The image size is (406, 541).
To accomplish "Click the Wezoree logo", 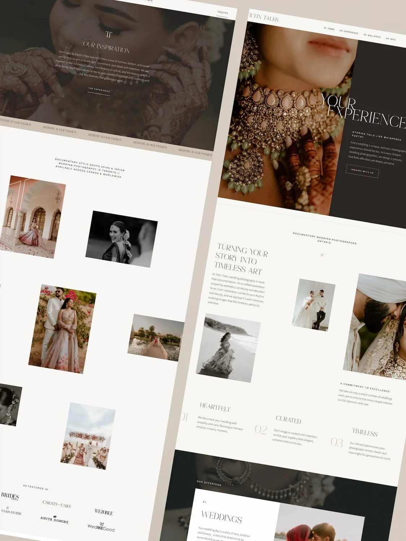I will click(104, 512).
